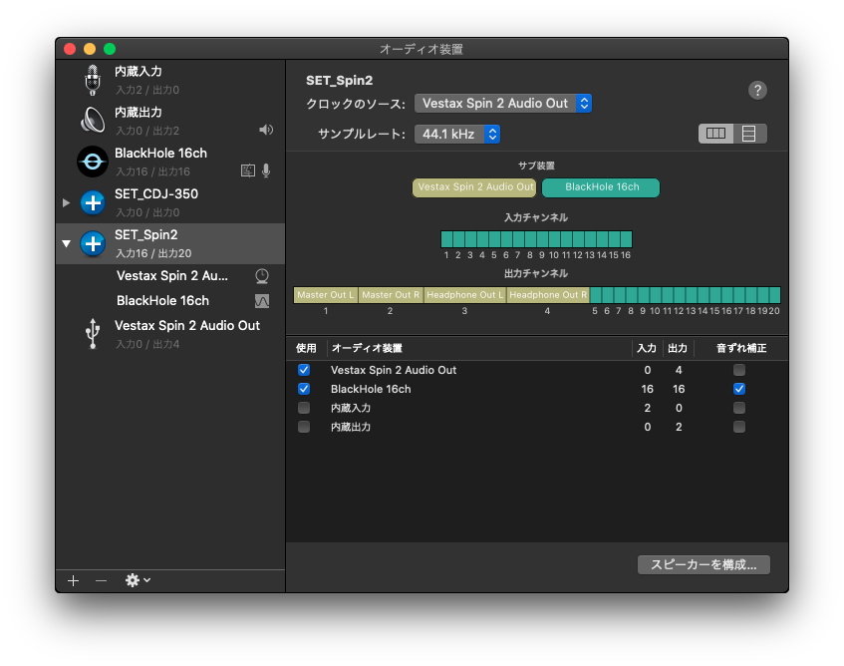Screen dimensions: 844x666
Task: Click the default input microphone icon on BlackHole 16ch
Action: click(266, 170)
